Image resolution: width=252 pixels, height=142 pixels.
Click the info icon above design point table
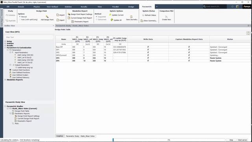[248, 33]
